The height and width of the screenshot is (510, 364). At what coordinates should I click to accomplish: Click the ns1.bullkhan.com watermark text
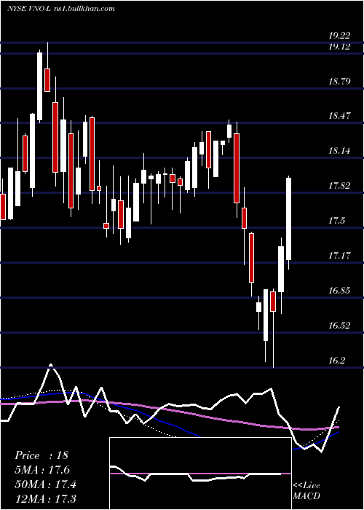point(84,9)
